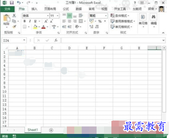Image resolution: width=169 pixels, height=138 pixels.
Task: Click vertical scrollbar up arrow
Action: 164,48
